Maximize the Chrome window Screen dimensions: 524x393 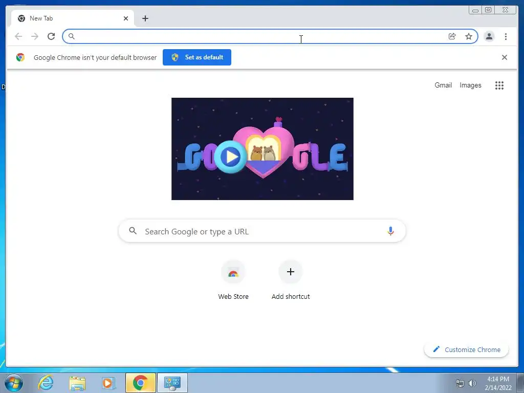tap(488, 10)
